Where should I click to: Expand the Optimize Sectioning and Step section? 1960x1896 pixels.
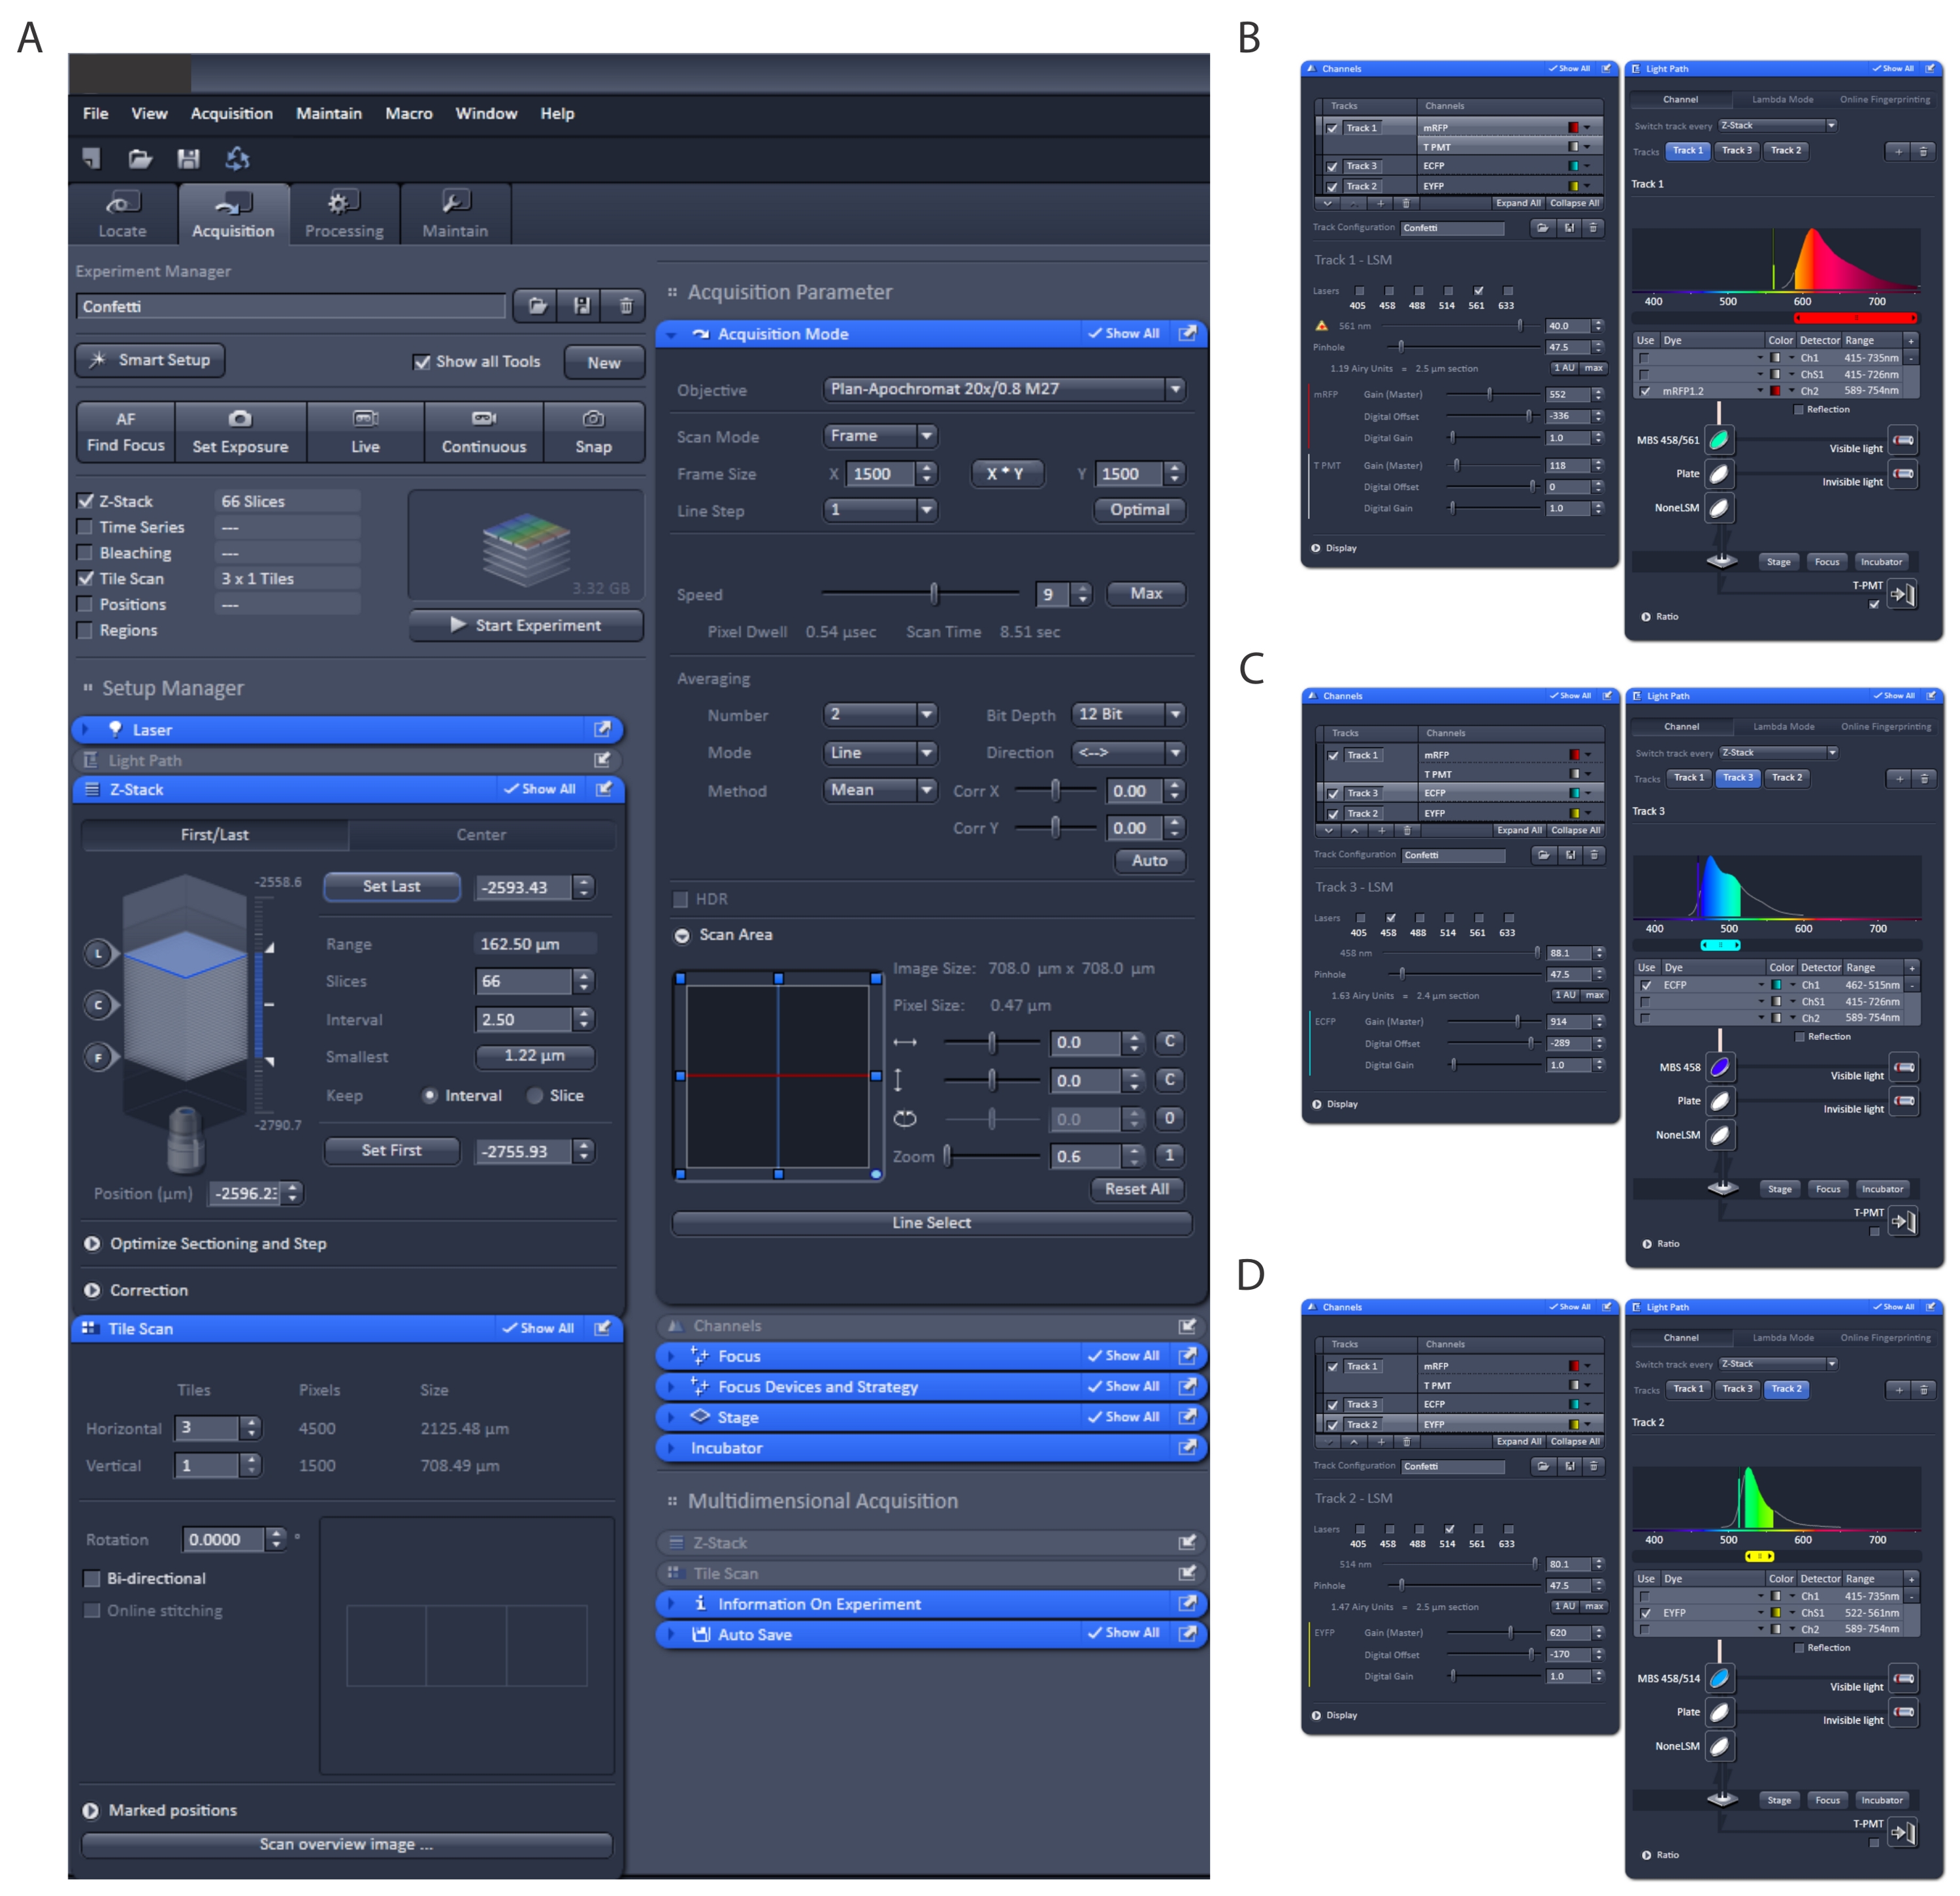pos(92,1243)
